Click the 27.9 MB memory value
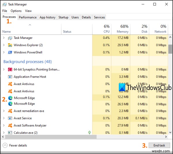 click(x=123, y=125)
